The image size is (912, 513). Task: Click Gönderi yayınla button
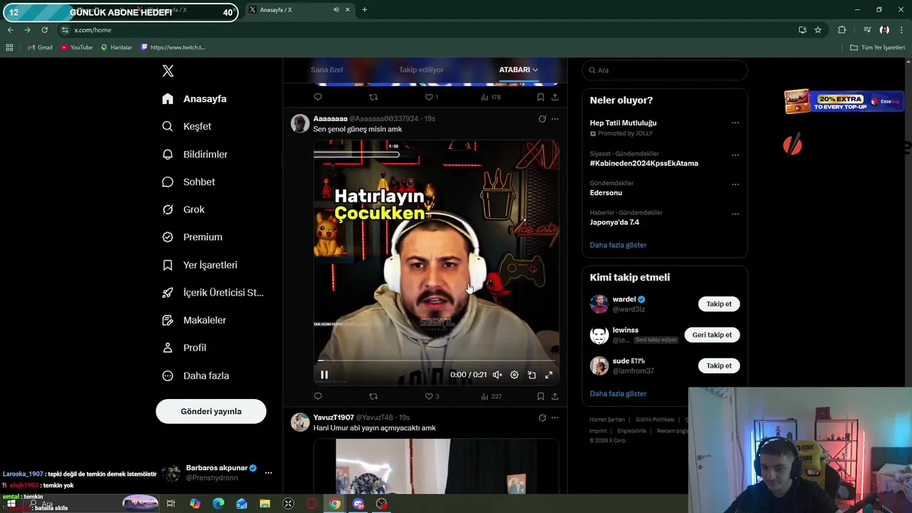pos(211,411)
